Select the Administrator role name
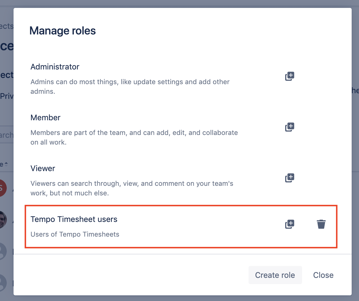The image size is (359, 301). [x=55, y=67]
